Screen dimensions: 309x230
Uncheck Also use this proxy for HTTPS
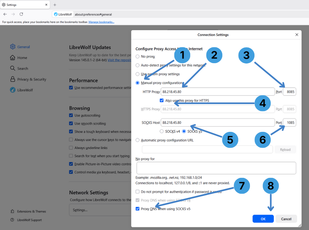coord(162,100)
